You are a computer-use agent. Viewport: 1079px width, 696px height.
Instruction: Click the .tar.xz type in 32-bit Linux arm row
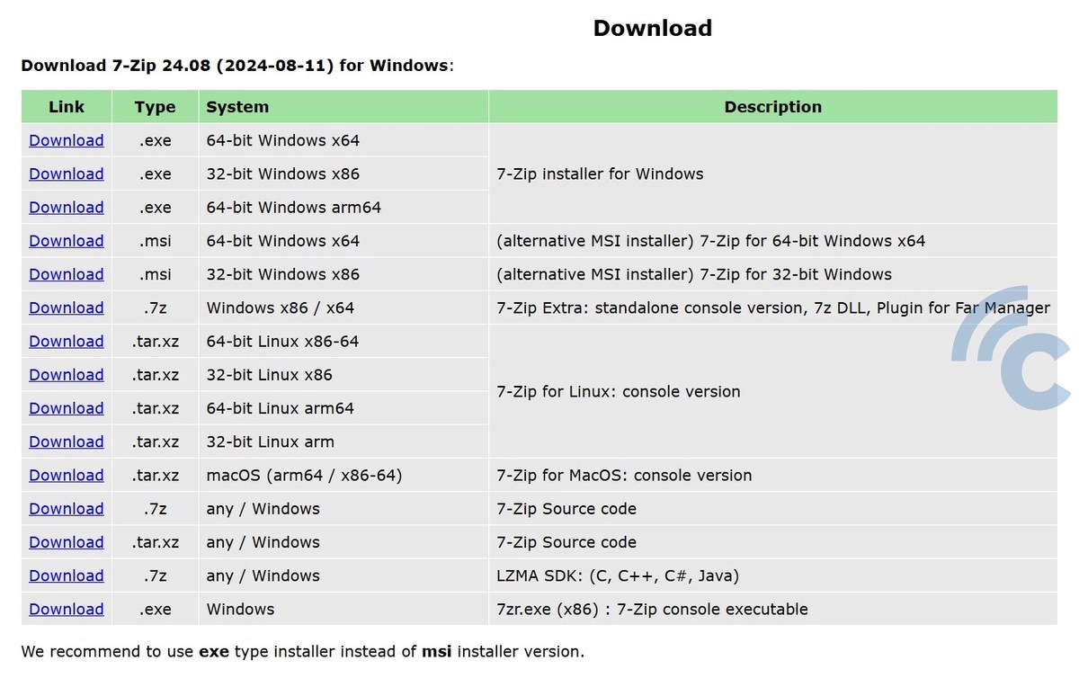coord(155,442)
